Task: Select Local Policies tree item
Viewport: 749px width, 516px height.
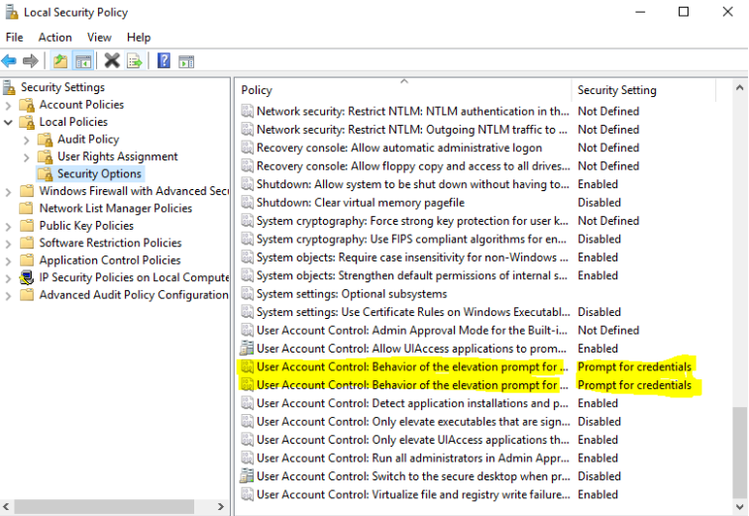Action: pos(73,122)
